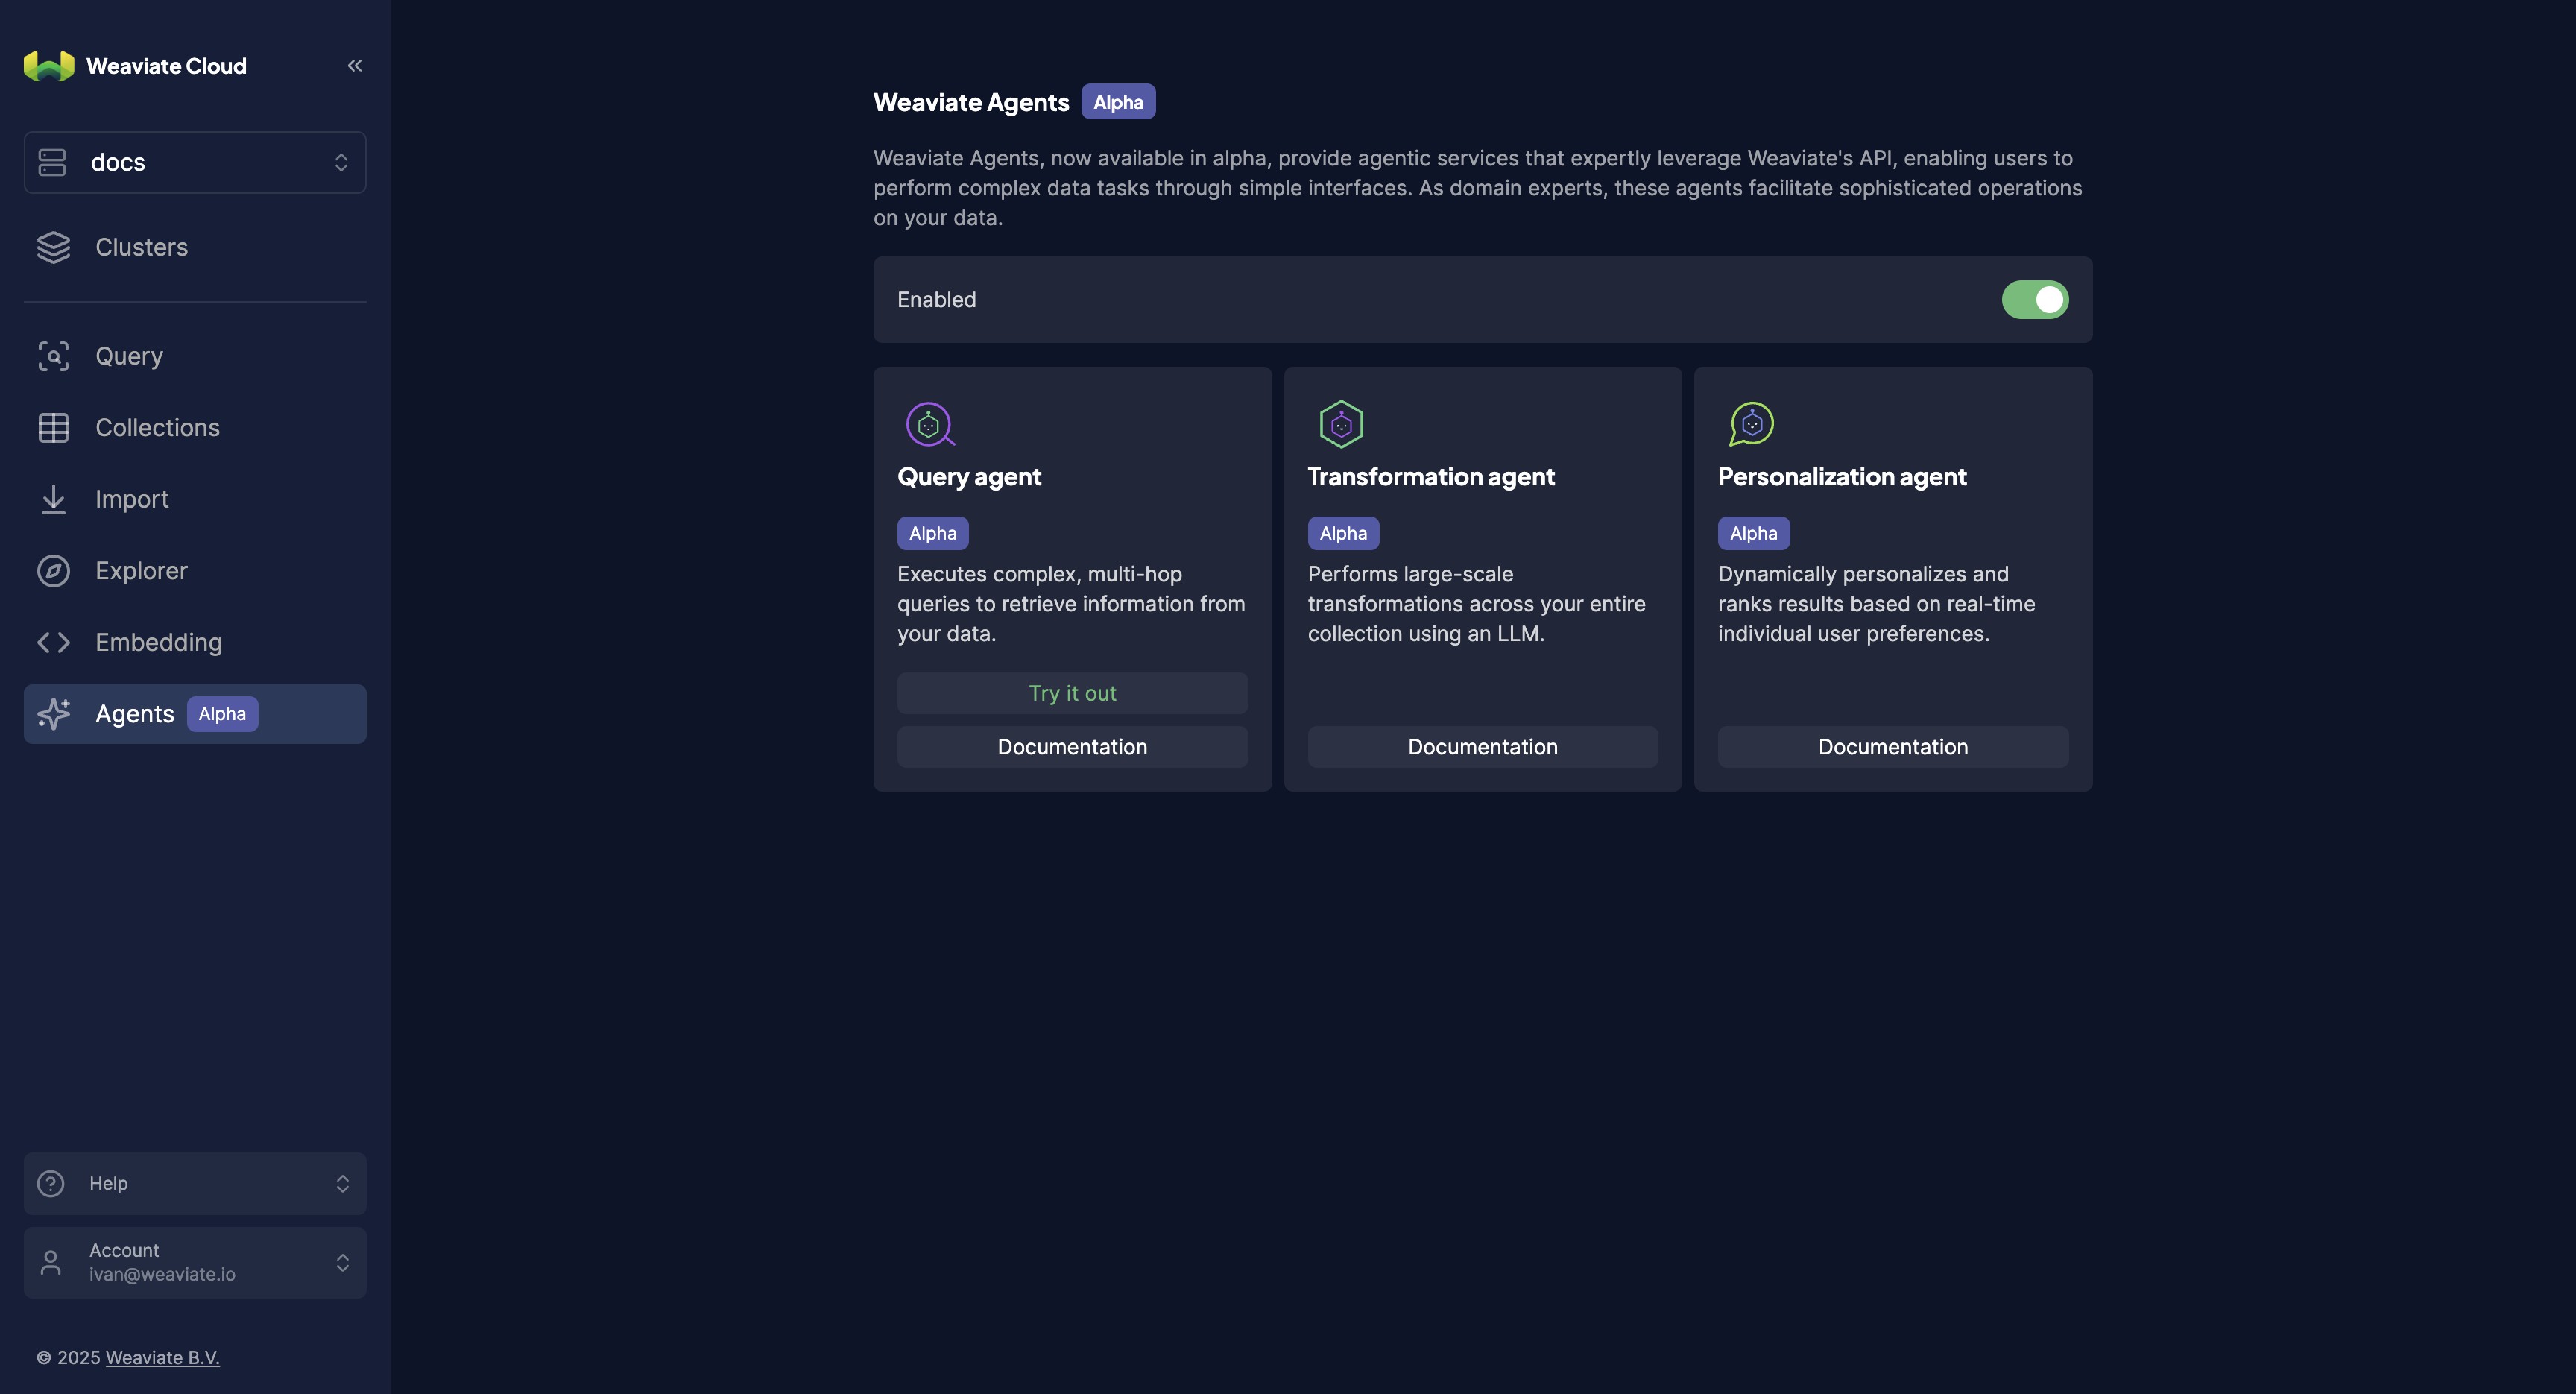Follow the Weaviate B.V. footer link
Viewport: 2576px width, 1394px height.
(x=163, y=1358)
